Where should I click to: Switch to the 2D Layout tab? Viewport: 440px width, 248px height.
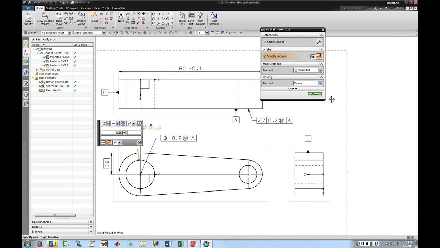point(72,8)
